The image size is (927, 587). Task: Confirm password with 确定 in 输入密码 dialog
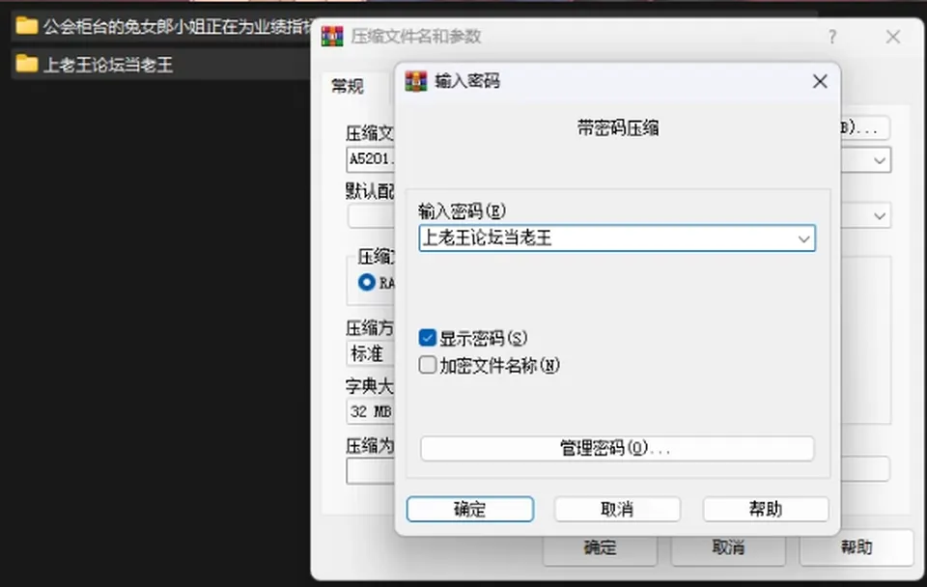470,509
